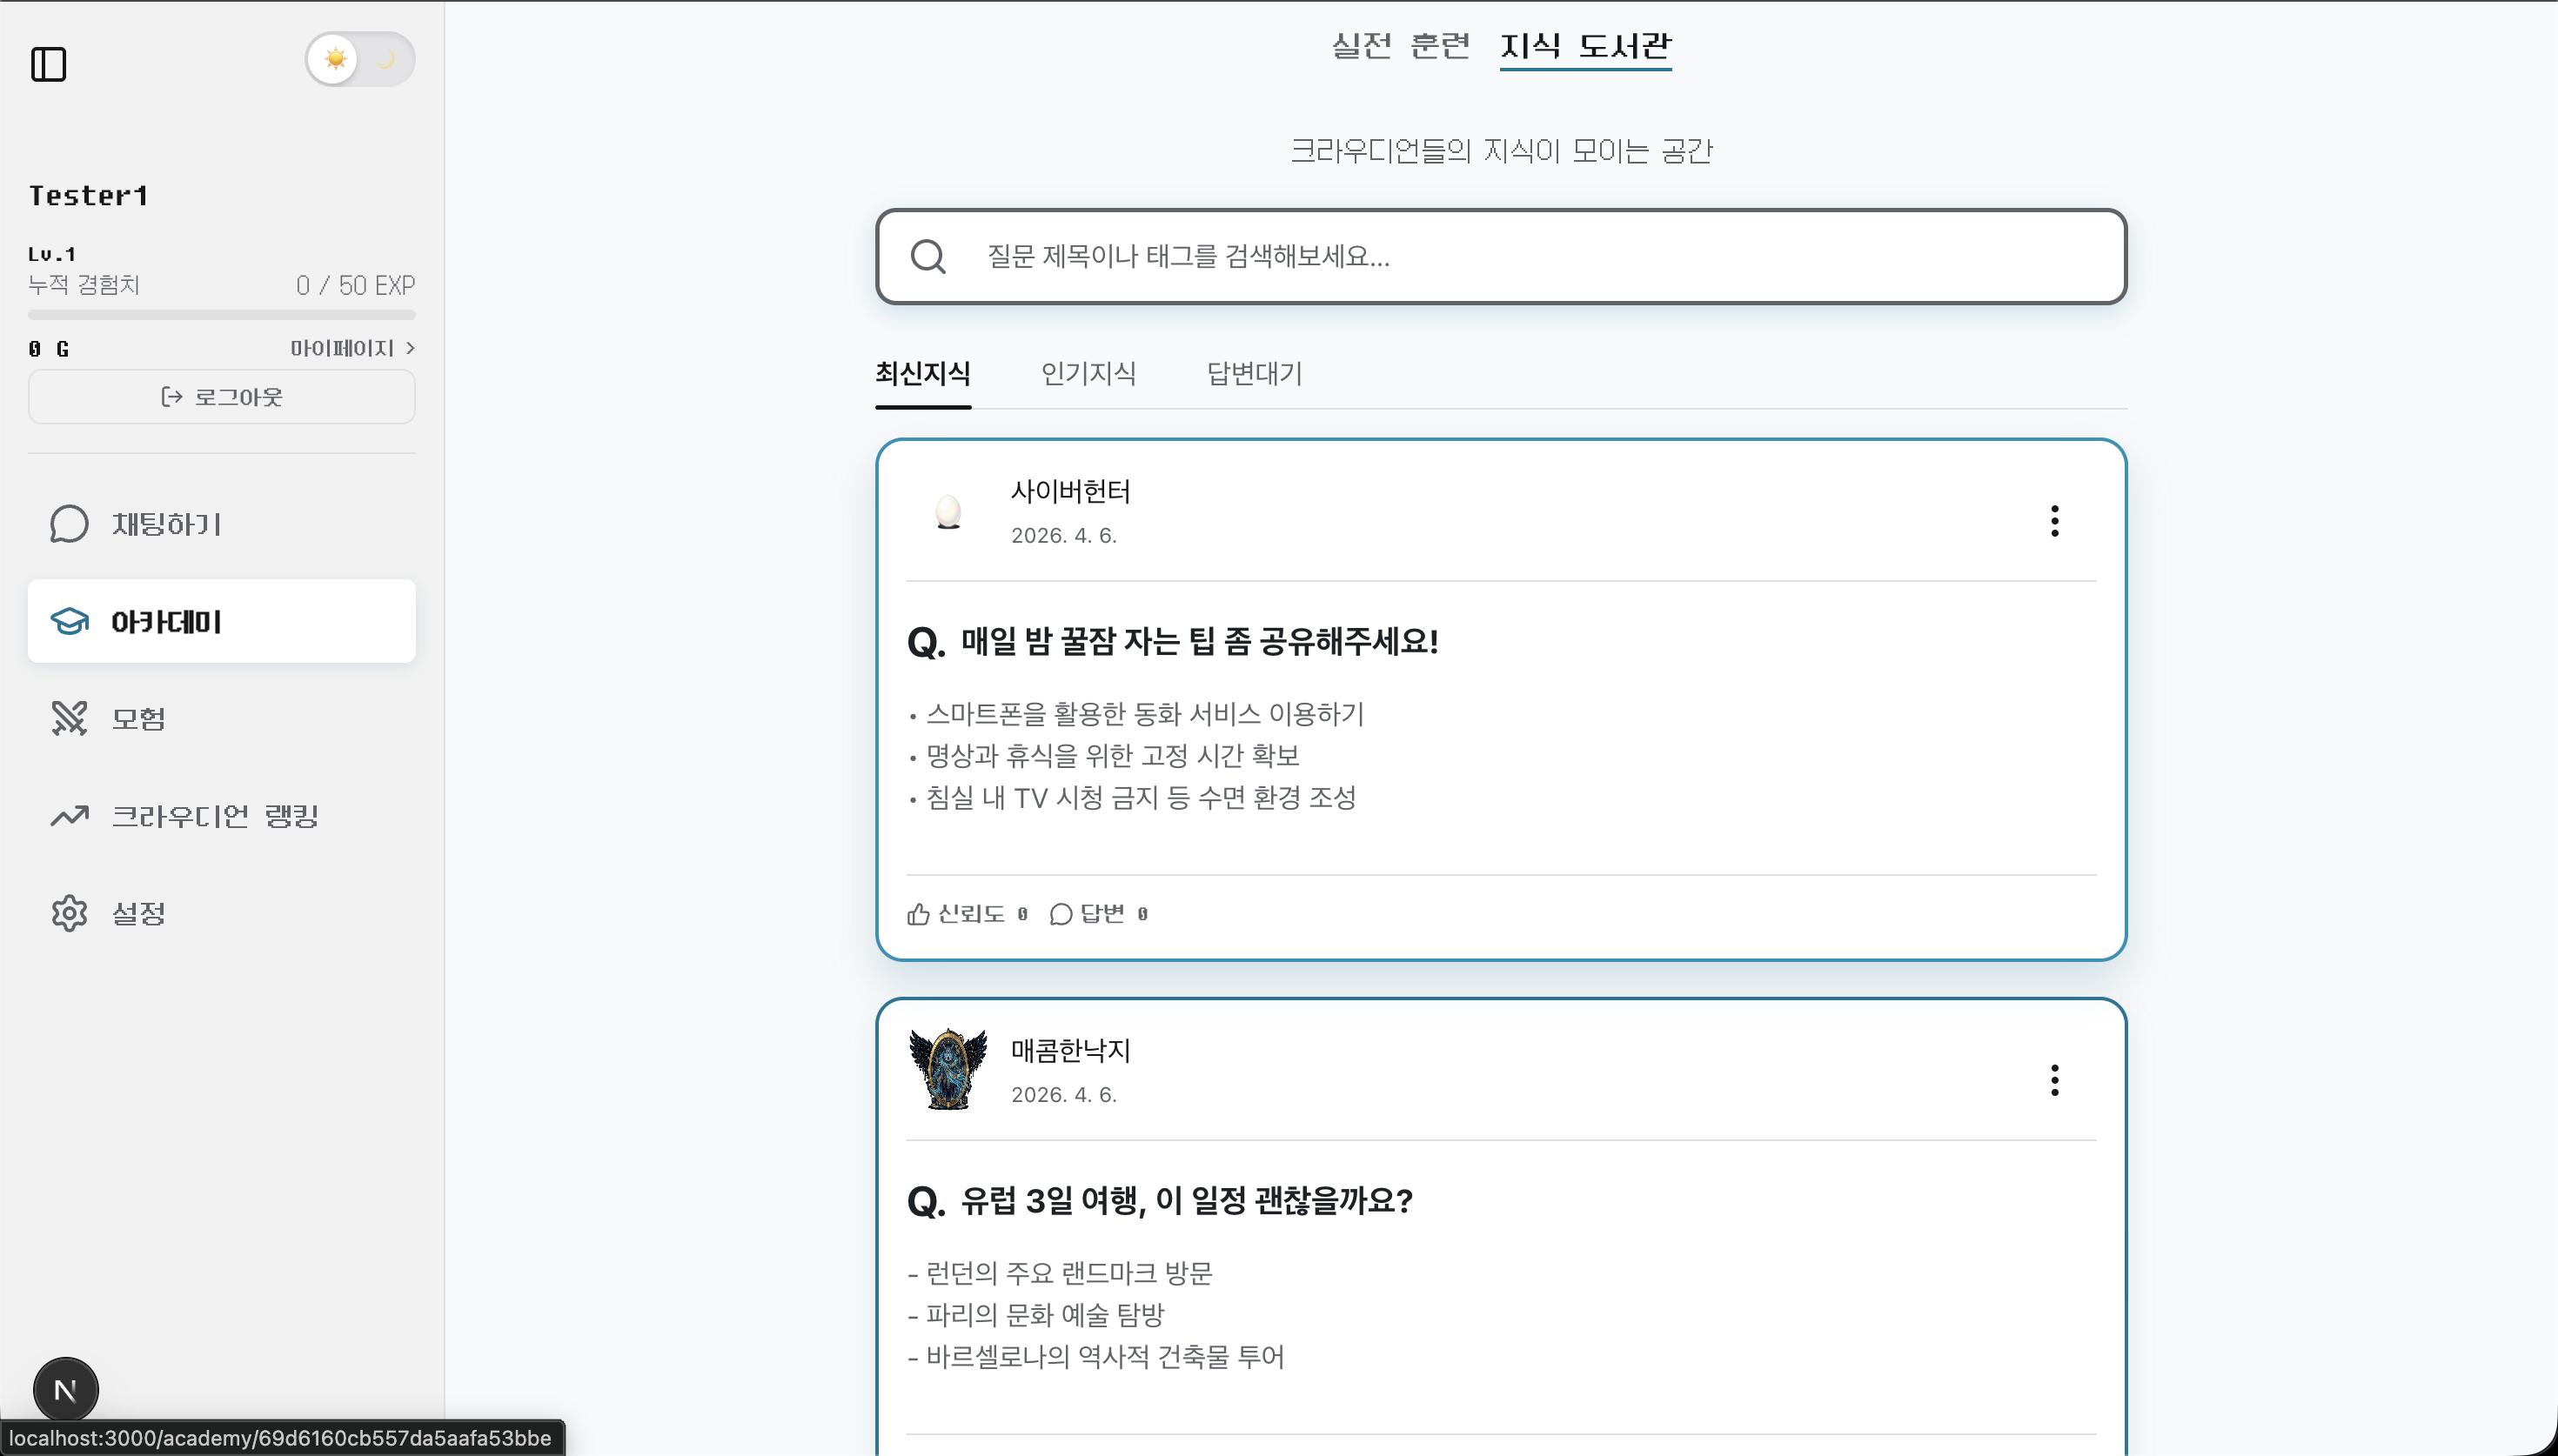Open 마이페이지 link with chevron
The image size is (2558, 1456).
(352, 348)
